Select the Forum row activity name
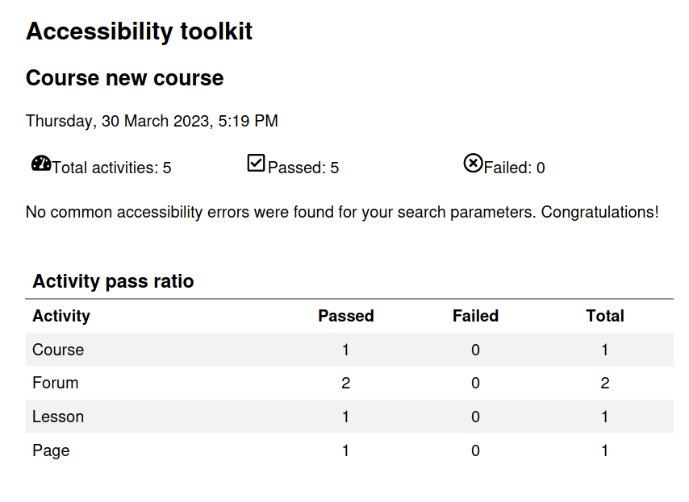The width and height of the screenshot is (689, 502). pos(56,383)
